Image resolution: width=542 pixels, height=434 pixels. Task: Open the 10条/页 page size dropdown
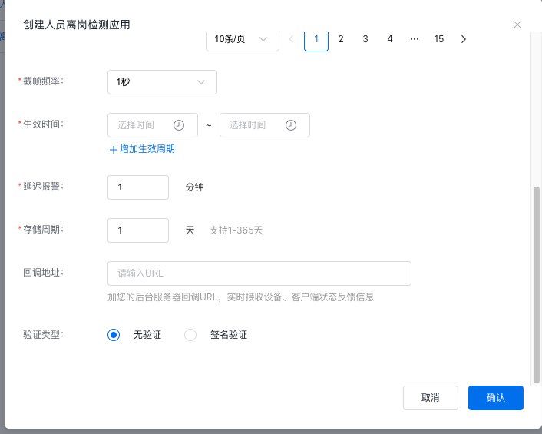tap(242, 39)
